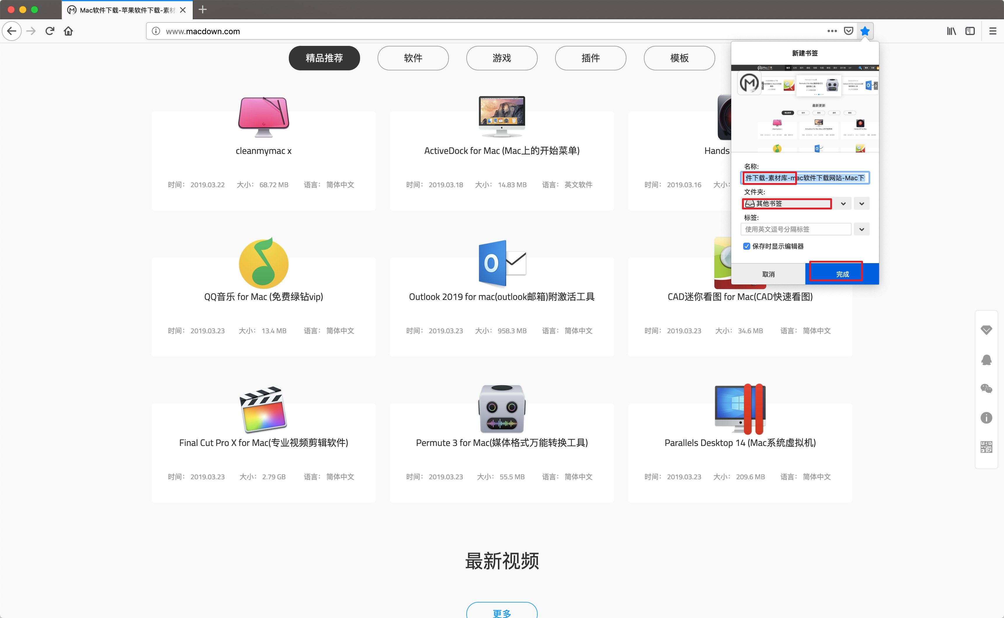Click the WeChat icon in side panel
The height and width of the screenshot is (618, 1004).
click(986, 389)
